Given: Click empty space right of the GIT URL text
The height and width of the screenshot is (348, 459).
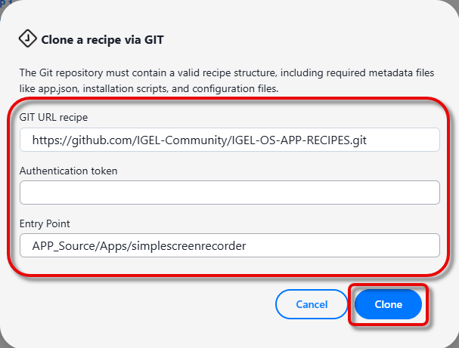Looking at the screenshot, I should (408, 140).
